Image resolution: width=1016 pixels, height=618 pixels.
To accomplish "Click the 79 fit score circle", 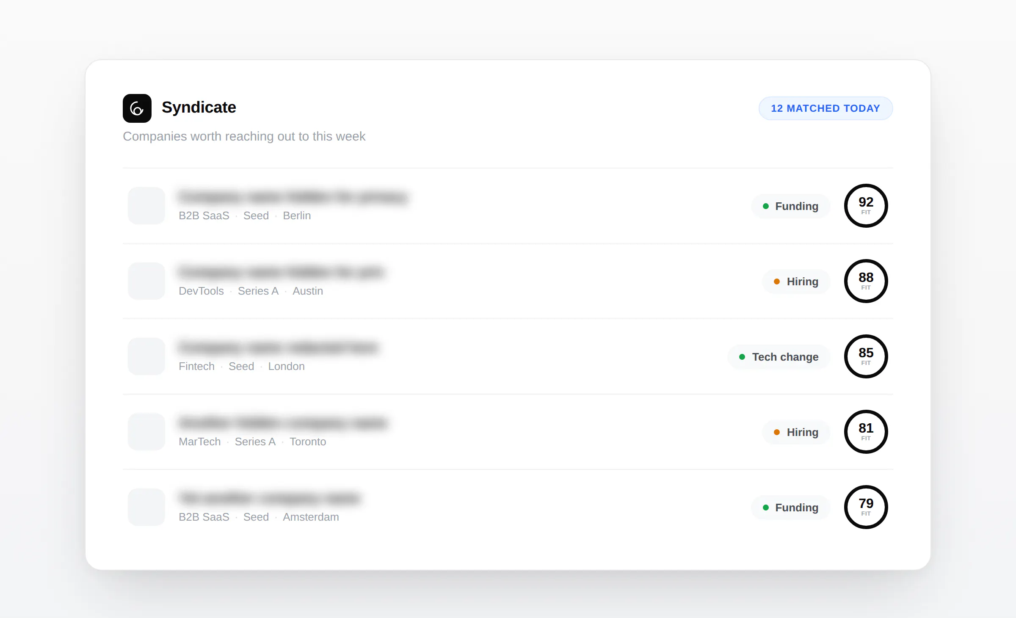I will (866, 507).
